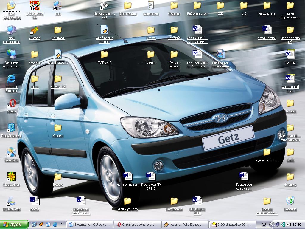Switch to Входящие - Outlook taskbar window
The height and width of the screenshot is (229, 305).
tap(90, 225)
